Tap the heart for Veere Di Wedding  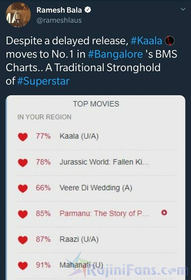[23, 189]
